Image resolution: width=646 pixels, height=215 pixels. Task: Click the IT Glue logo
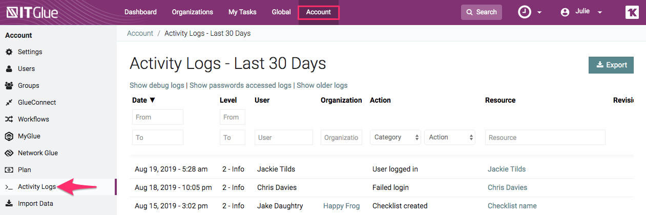click(x=32, y=12)
